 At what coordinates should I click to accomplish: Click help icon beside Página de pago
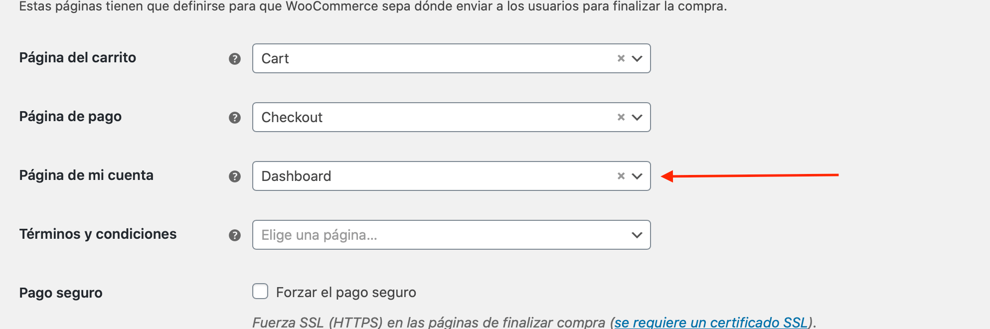[235, 118]
